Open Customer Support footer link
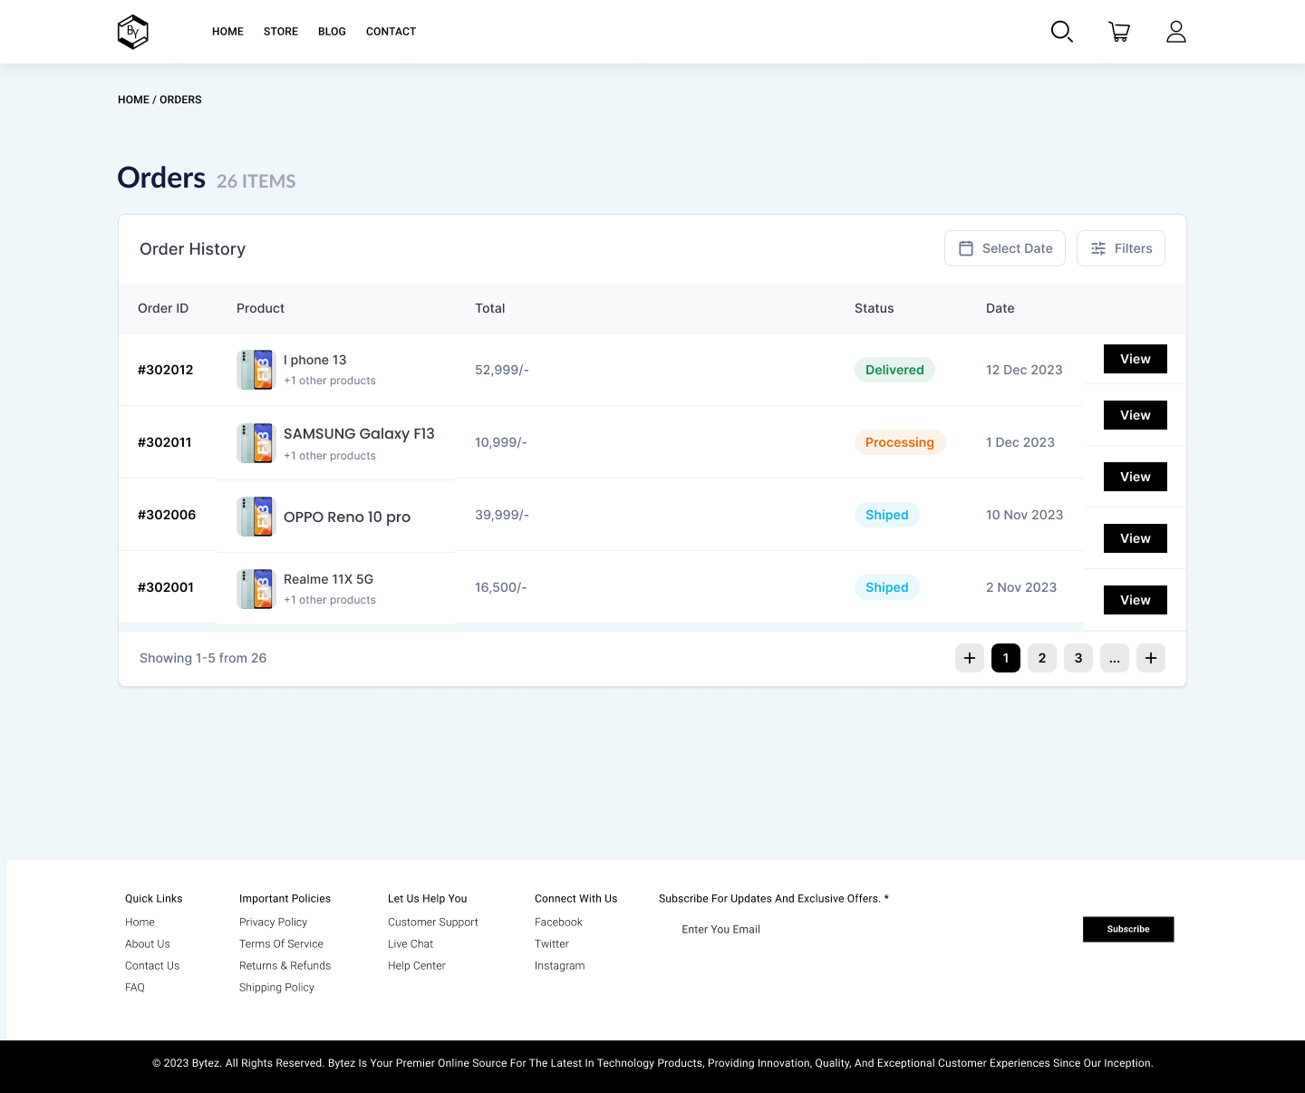Screen dimensions: 1305x1093 point(432,923)
